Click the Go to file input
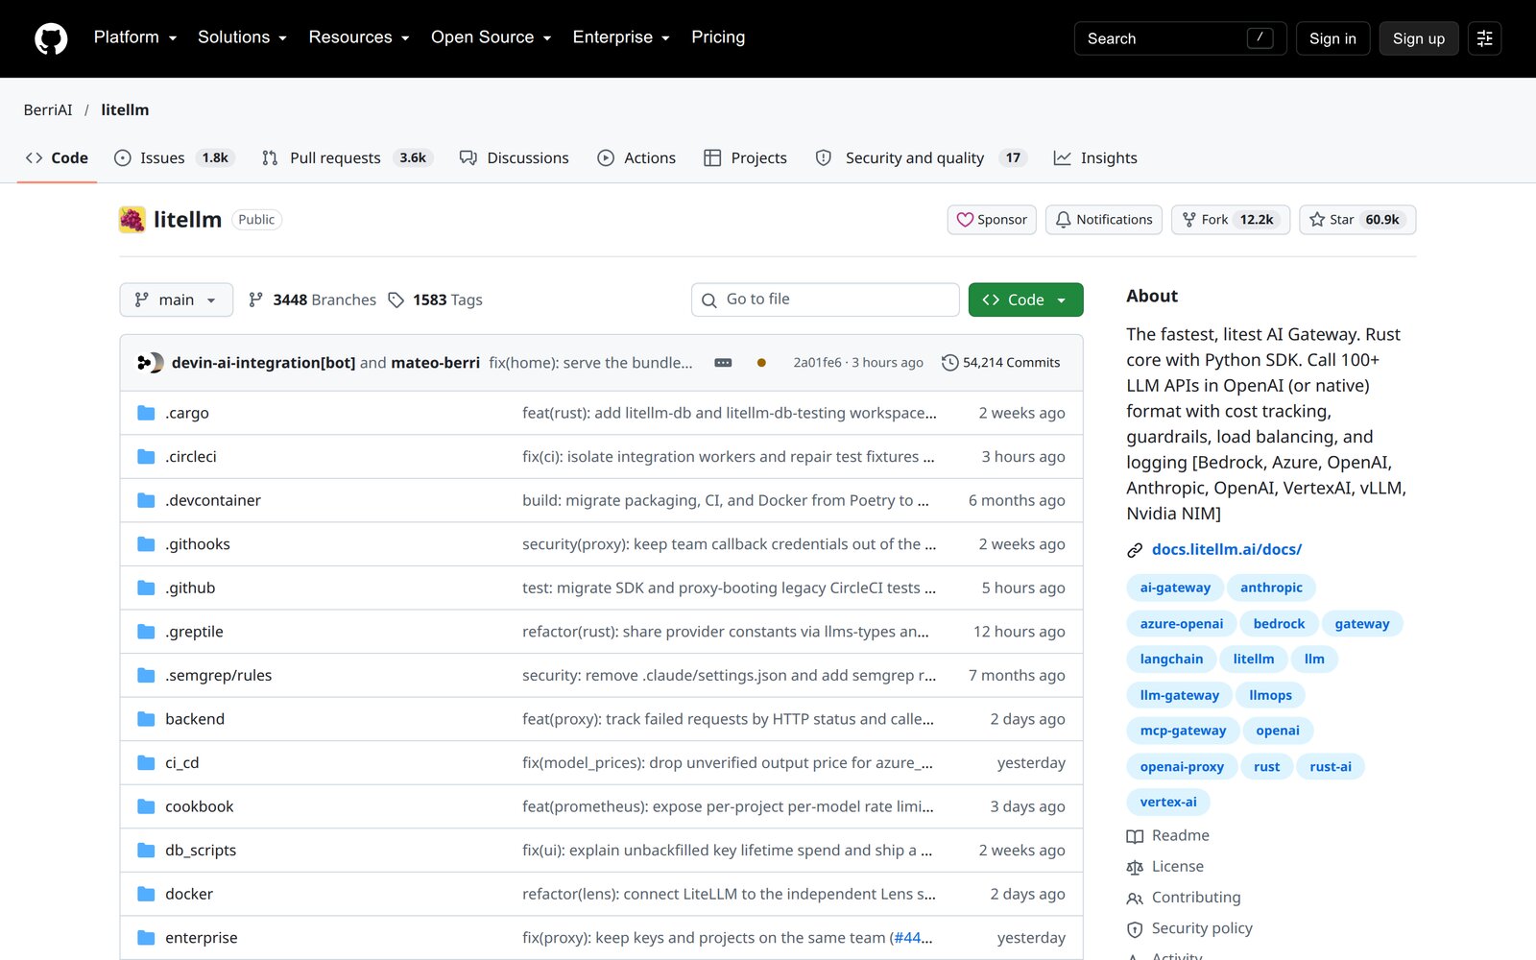 pos(826,300)
